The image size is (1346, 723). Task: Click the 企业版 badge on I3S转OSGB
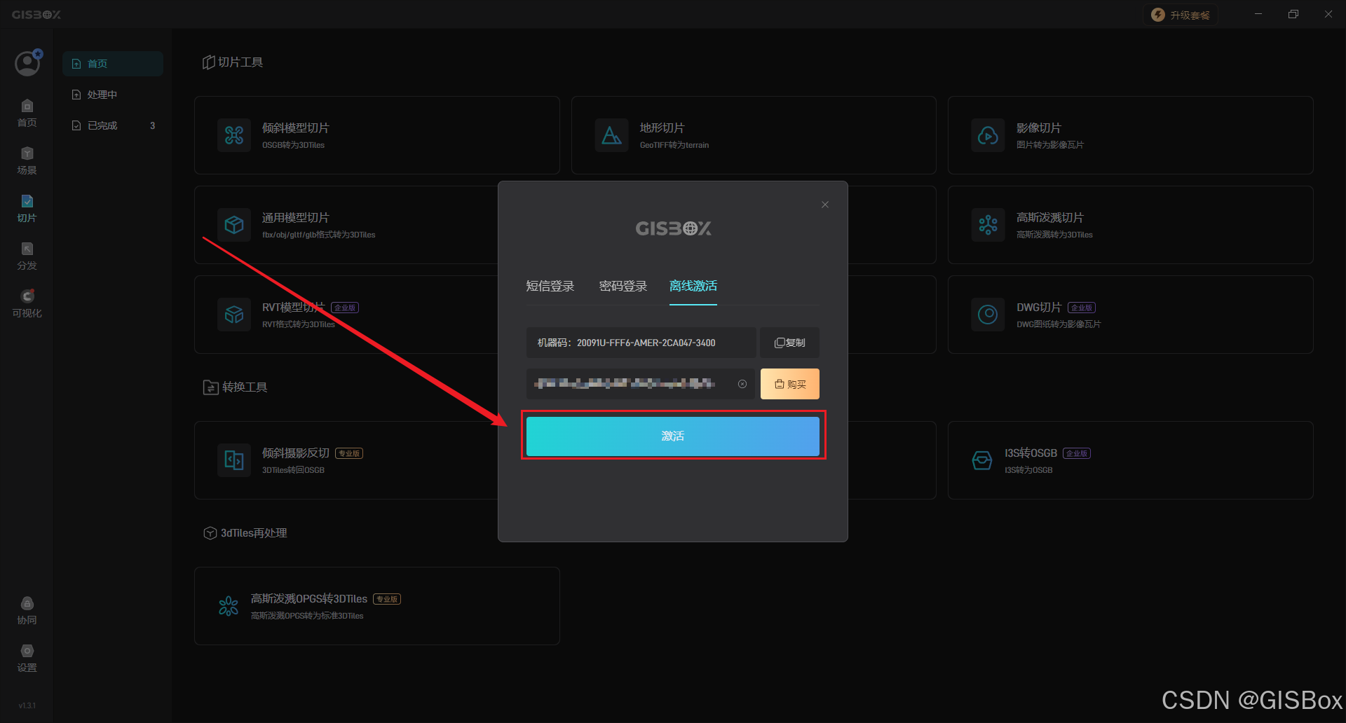1077,453
